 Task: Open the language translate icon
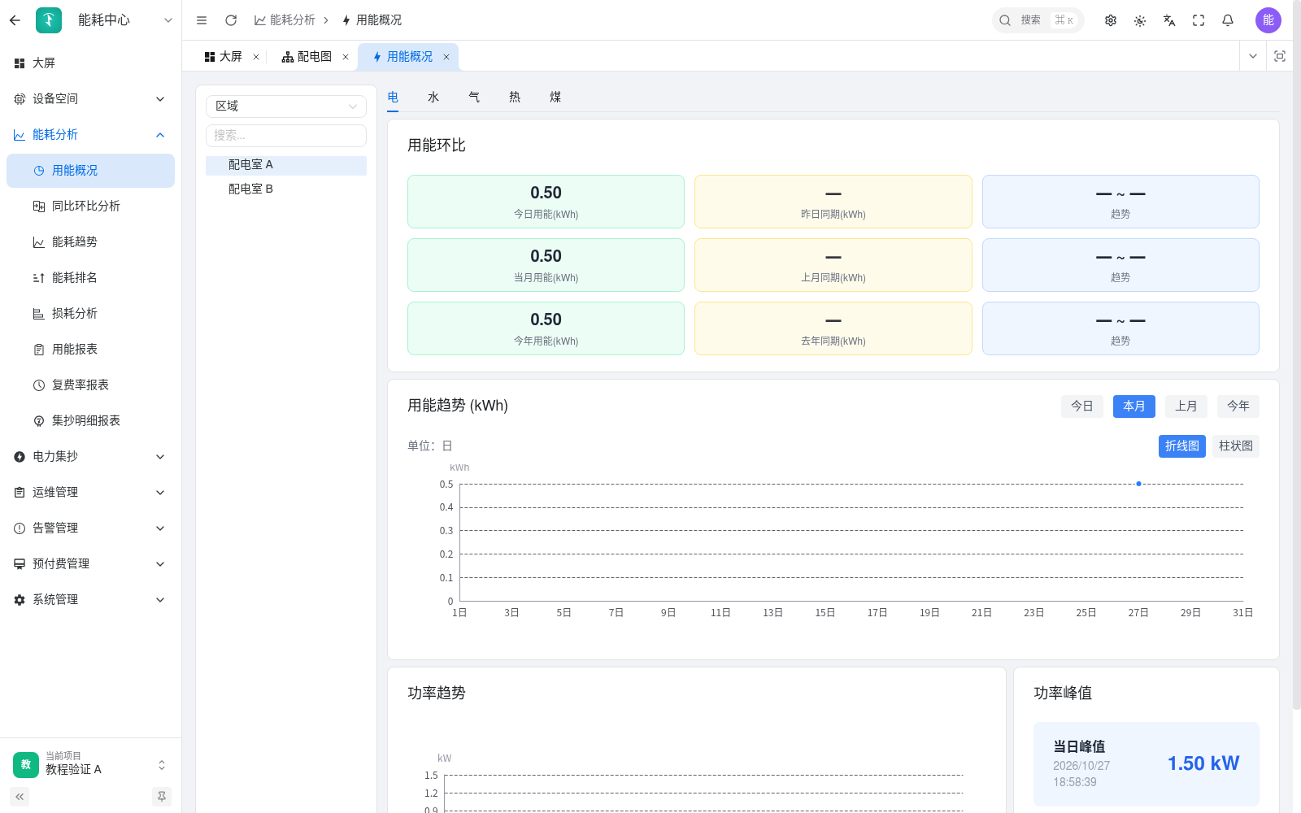(x=1169, y=20)
